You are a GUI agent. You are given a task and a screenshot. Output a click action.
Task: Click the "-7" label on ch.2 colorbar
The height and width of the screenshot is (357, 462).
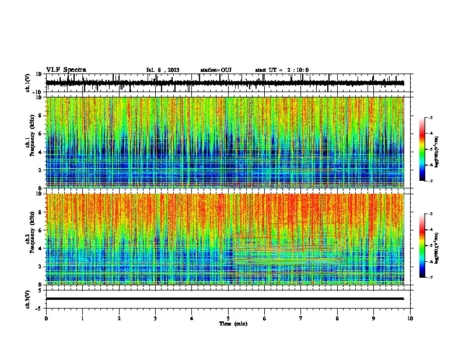tap(430, 277)
